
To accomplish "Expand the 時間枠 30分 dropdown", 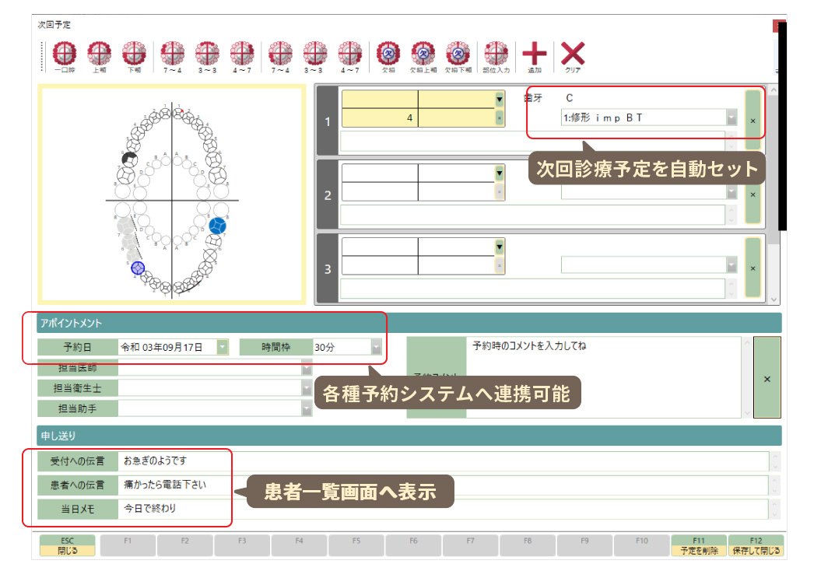I will pyautogui.click(x=377, y=347).
